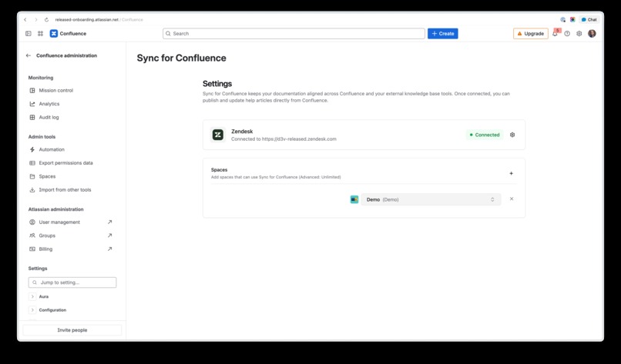Go back using the browser back arrow
Image resolution: width=621 pixels, height=364 pixels.
coord(25,20)
